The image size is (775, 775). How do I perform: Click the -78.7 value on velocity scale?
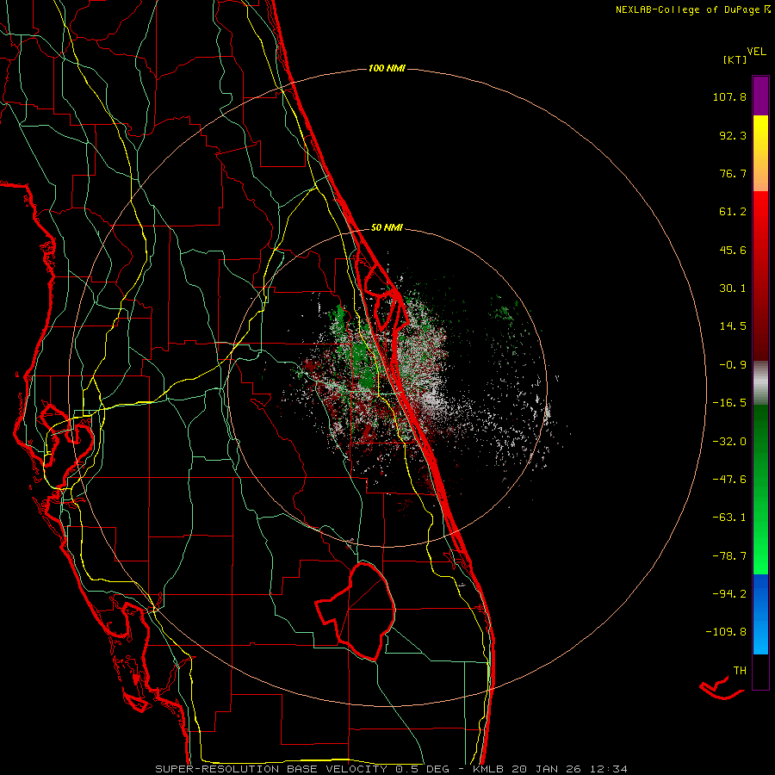[x=729, y=556]
